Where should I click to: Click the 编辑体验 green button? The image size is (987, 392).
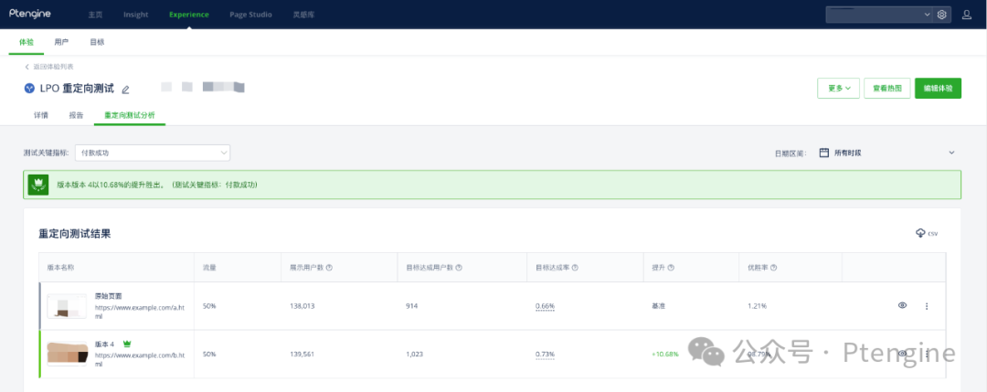pyautogui.click(x=938, y=89)
